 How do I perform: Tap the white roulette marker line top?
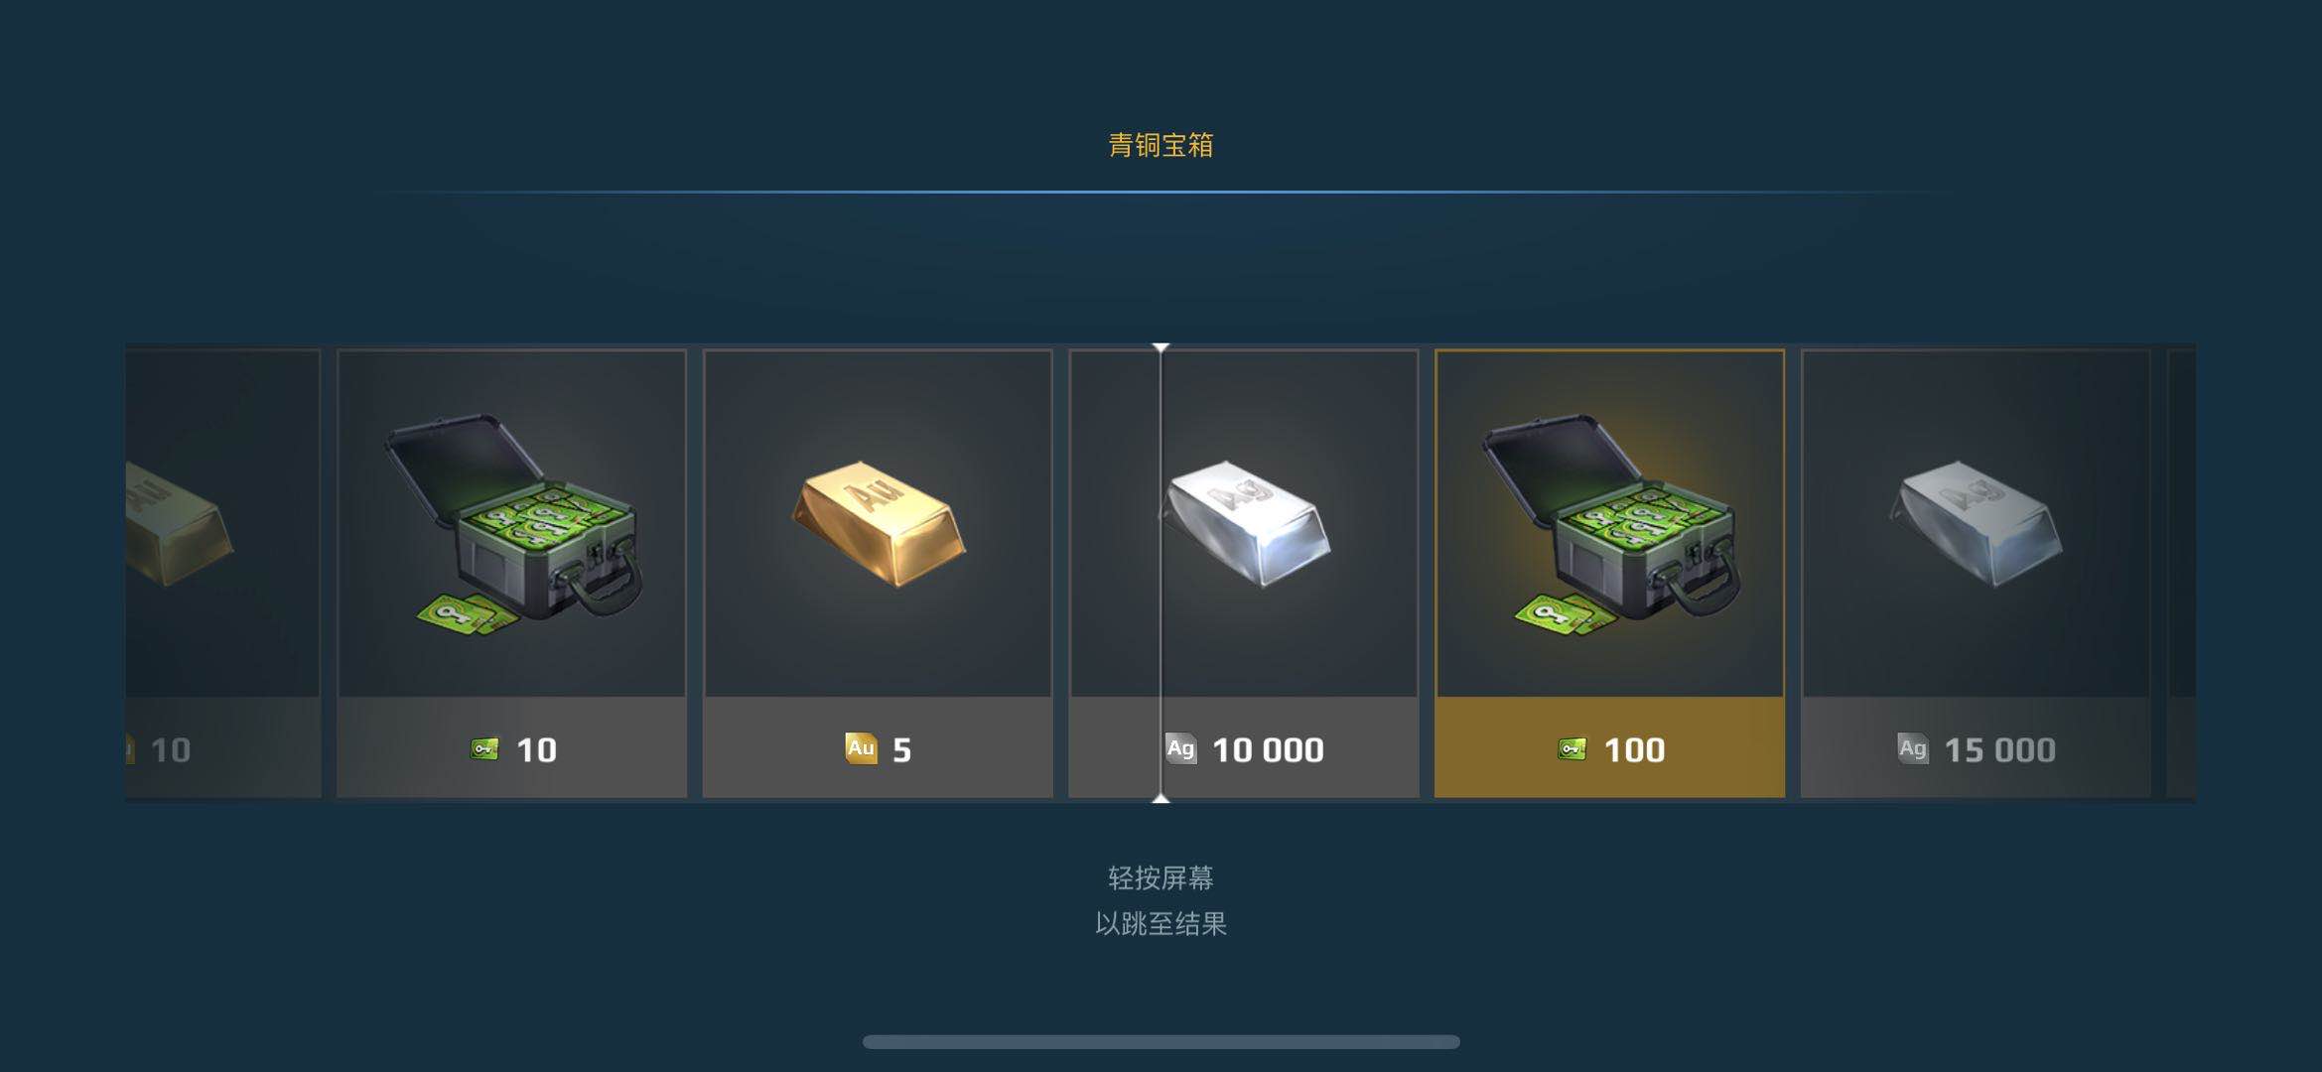point(1161,348)
